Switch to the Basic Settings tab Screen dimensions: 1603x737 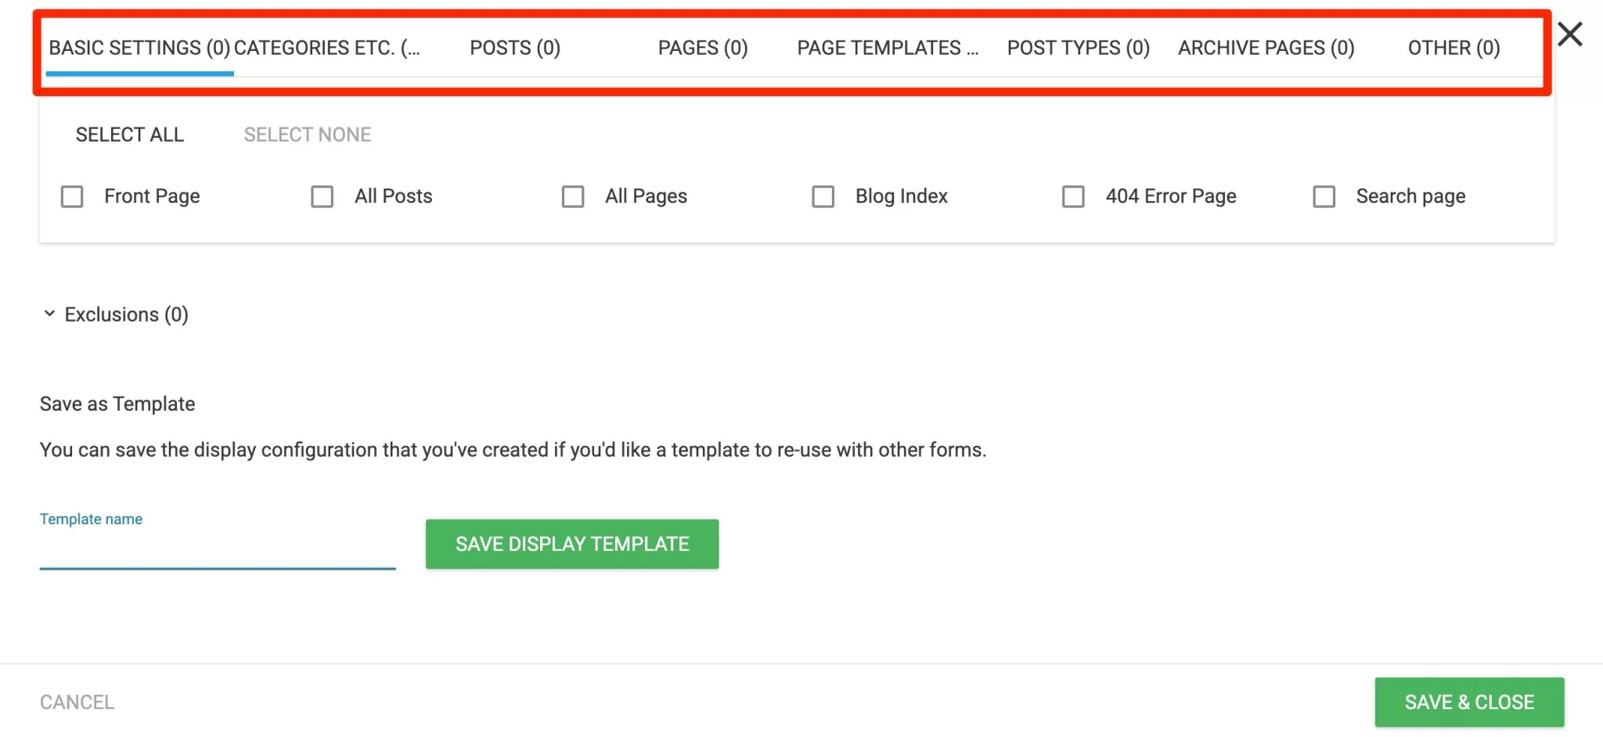[139, 48]
